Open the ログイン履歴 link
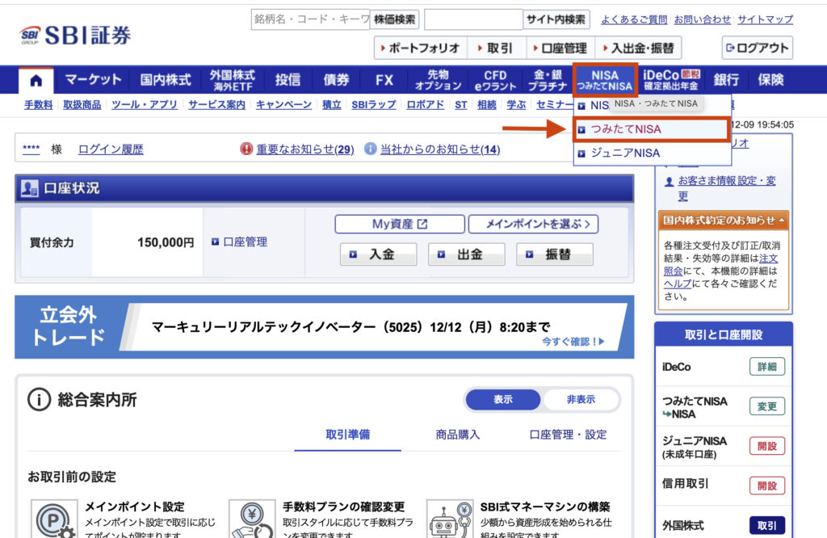The height and width of the screenshot is (538, 827). click(x=111, y=149)
